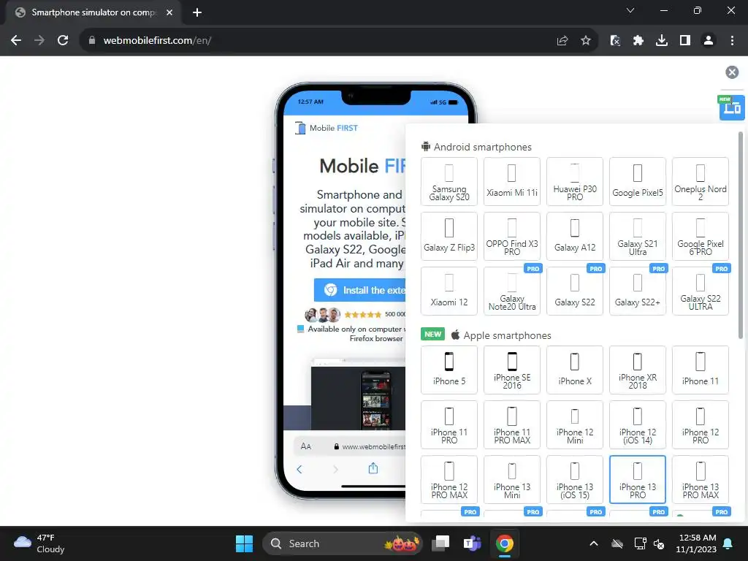The width and height of the screenshot is (748, 561).
Task: Close the Smartphone simulator tab
Action: pyautogui.click(x=169, y=13)
